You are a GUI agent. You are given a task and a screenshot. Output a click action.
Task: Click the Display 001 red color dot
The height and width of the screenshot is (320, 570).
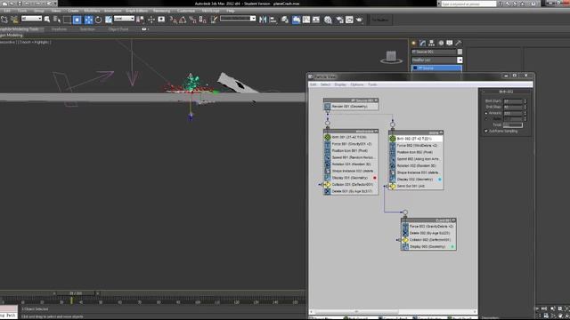375,178
